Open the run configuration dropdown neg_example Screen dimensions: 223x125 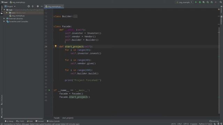(x=184, y=2)
